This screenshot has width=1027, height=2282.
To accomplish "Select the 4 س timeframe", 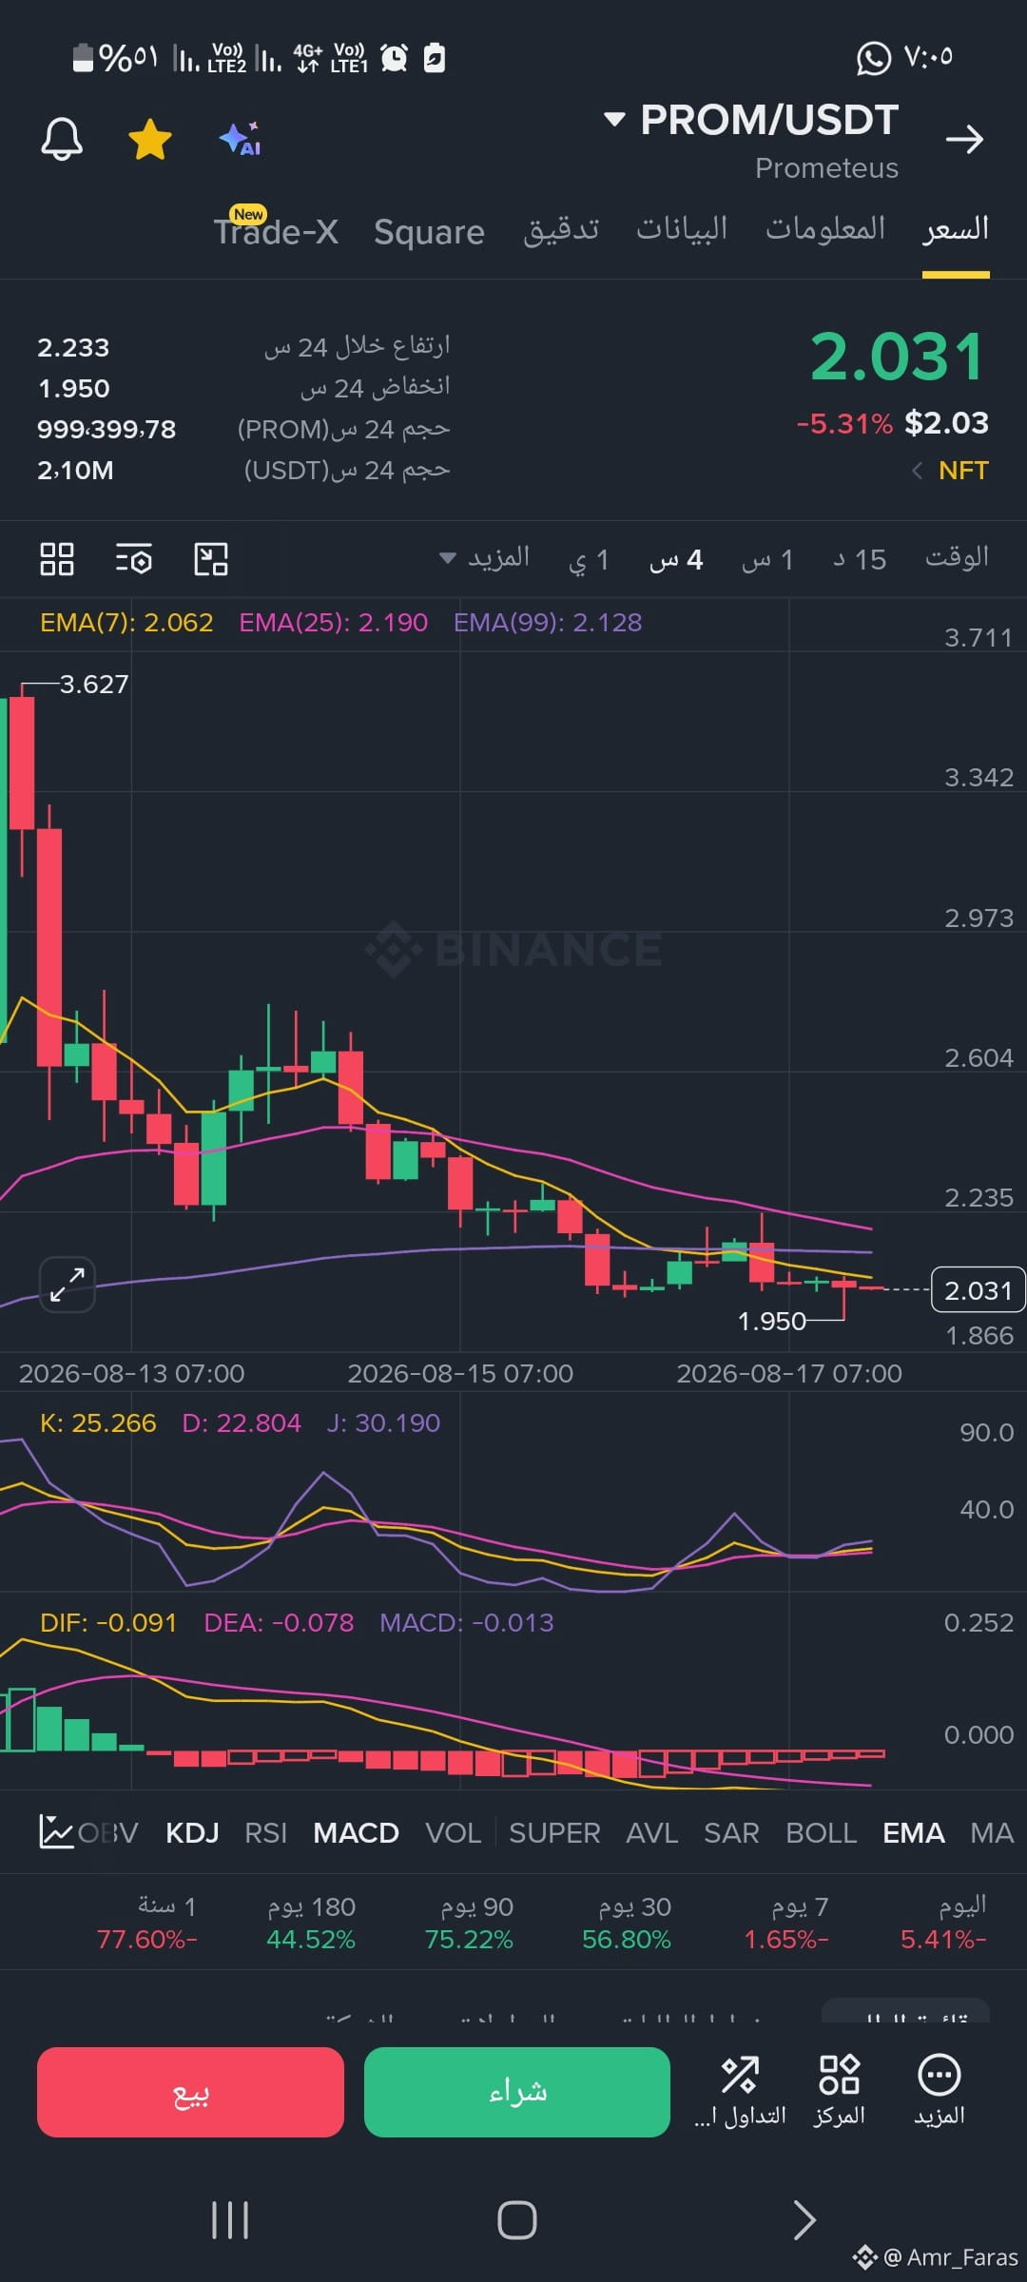I will [x=676, y=559].
